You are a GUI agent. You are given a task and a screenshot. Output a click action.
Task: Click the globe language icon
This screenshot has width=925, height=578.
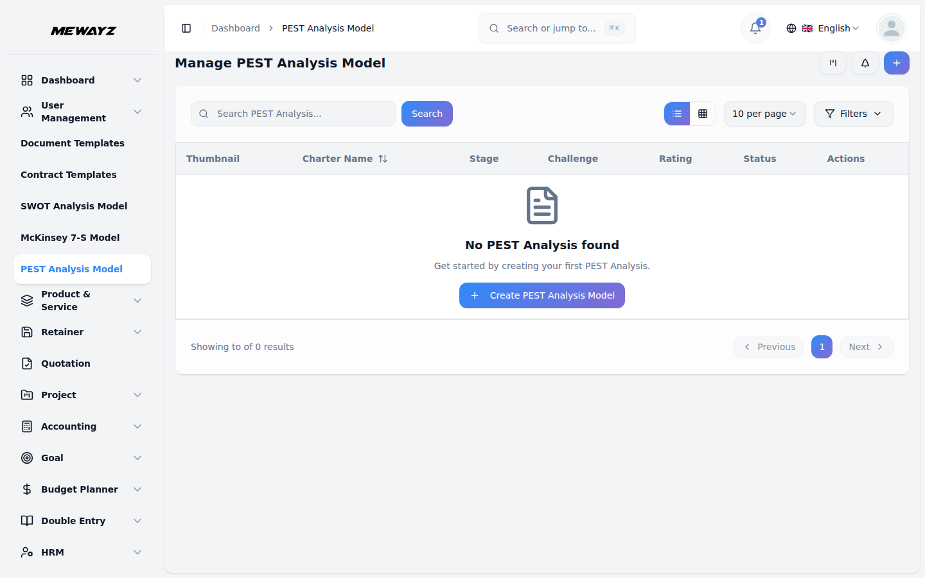[791, 28]
